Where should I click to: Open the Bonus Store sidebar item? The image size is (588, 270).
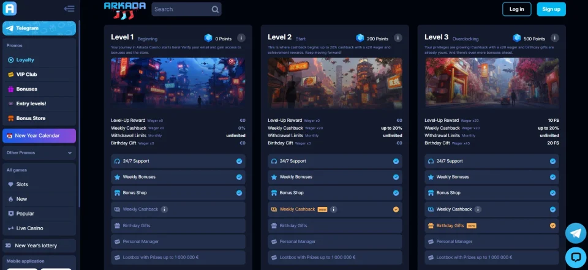point(39,118)
